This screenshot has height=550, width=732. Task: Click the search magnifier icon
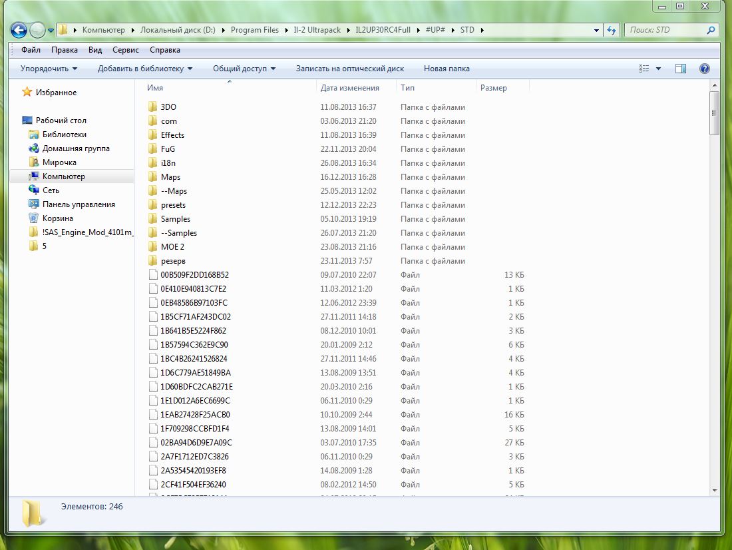[x=711, y=30]
